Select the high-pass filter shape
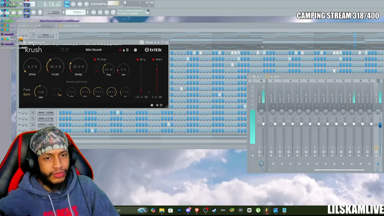Image resolution: width=384 pixels, height=216 pixels. coord(97,72)
